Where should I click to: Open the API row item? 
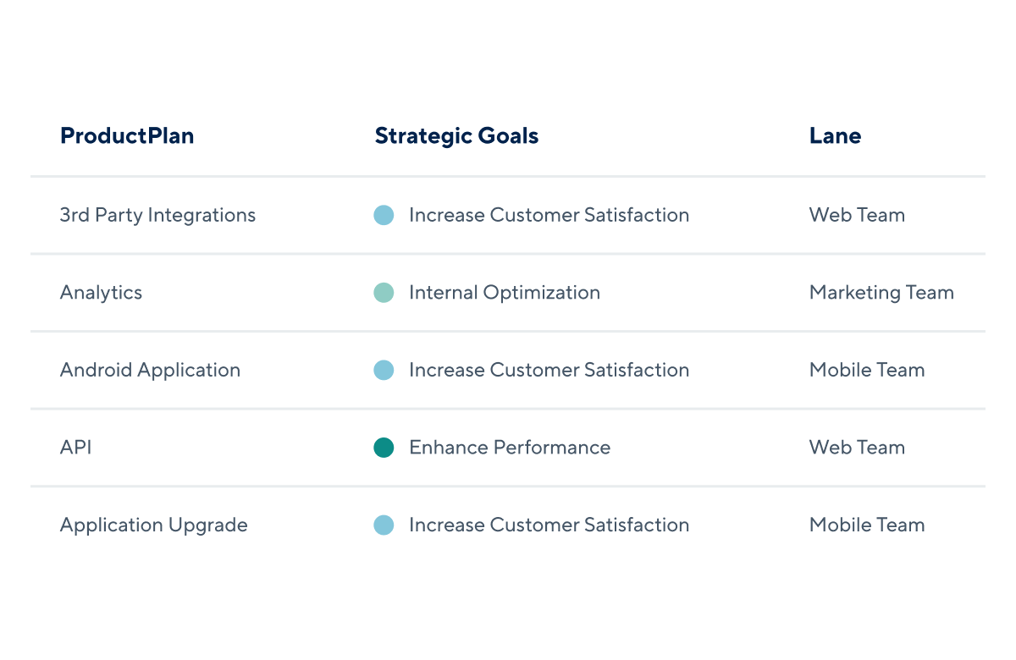point(75,448)
